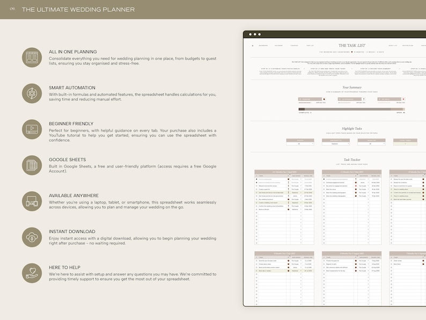Open the Seating Plan nav tab
The width and height of the screenshot is (426, 320).
tap(408, 46)
